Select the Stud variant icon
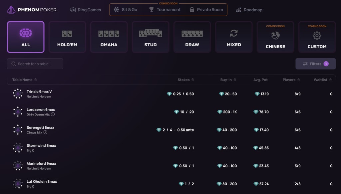341x194 pixels. [x=151, y=33]
